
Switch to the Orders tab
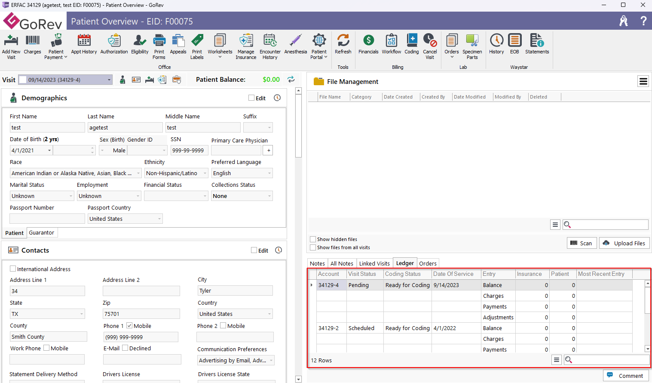point(428,263)
